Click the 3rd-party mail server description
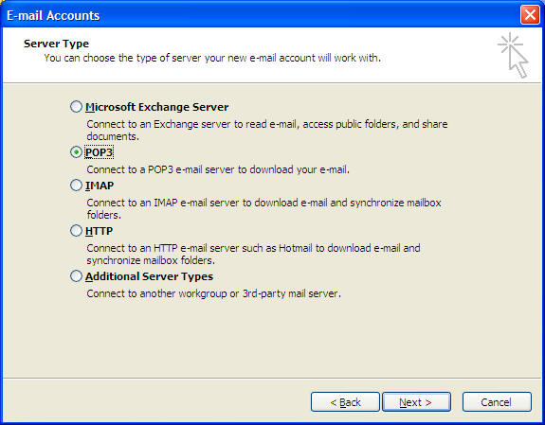545x425 pixels. click(214, 293)
